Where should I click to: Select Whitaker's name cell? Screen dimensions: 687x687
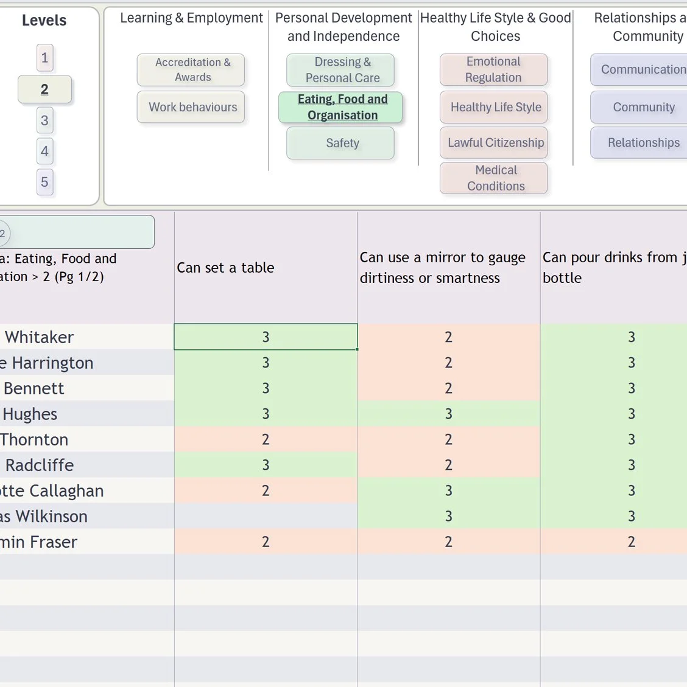tap(87, 337)
